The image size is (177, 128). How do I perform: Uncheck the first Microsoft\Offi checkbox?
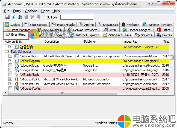(x=10, y=79)
